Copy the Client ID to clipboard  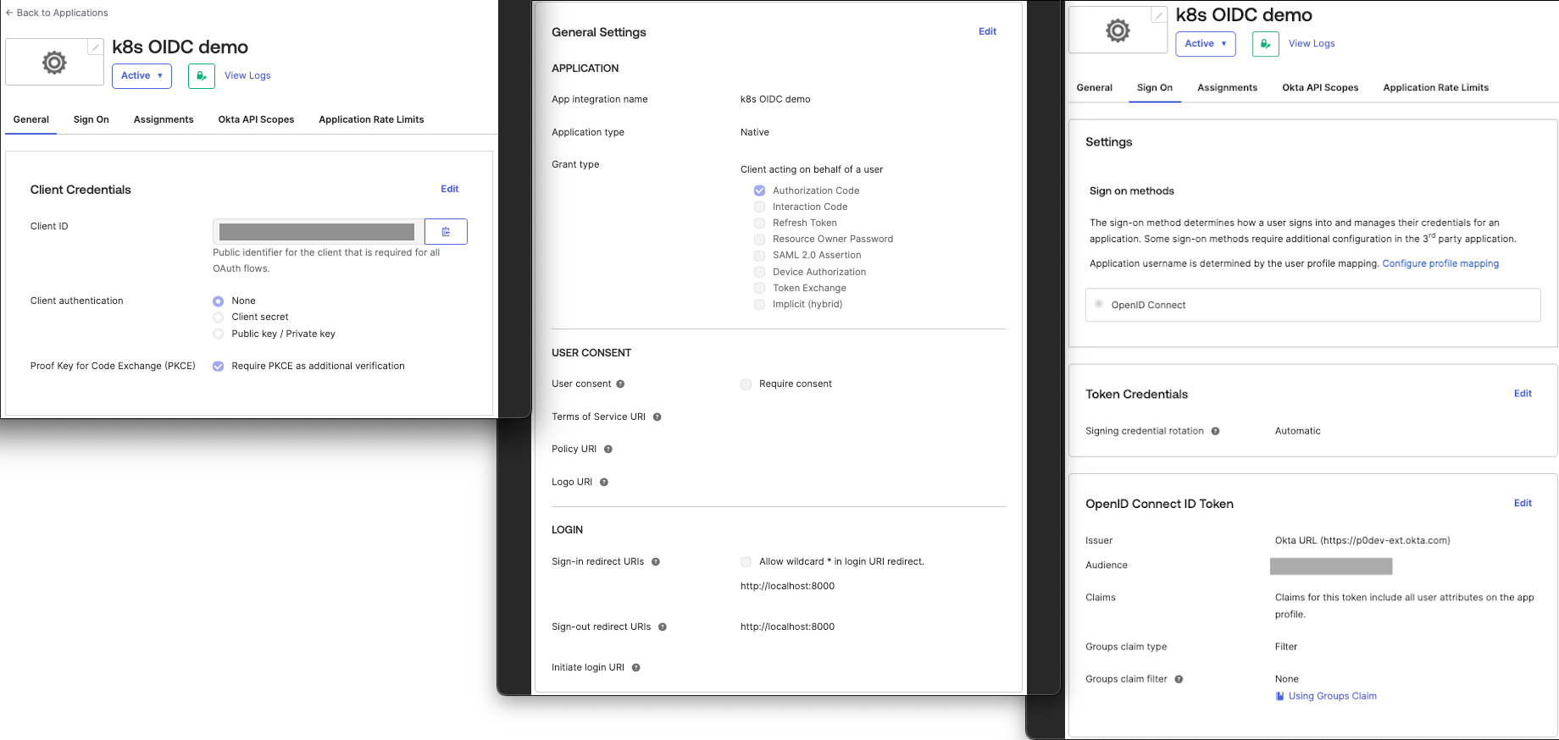coord(446,232)
